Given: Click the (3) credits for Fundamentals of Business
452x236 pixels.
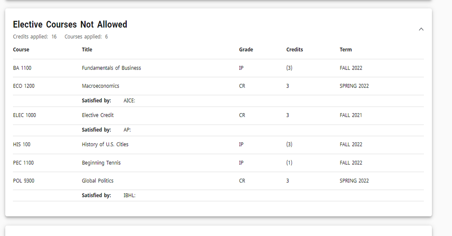Looking at the screenshot, I should pos(289,68).
